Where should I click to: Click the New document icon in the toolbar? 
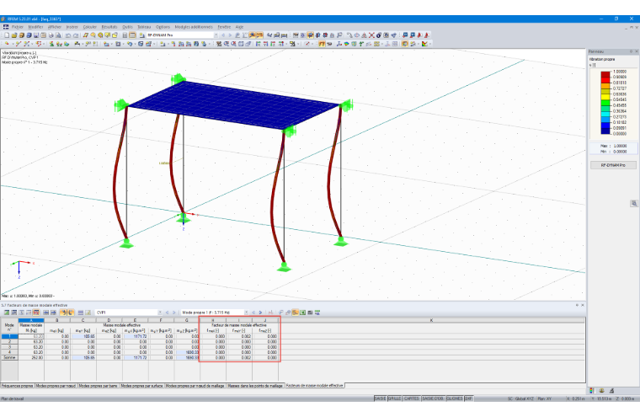pos(7,35)
